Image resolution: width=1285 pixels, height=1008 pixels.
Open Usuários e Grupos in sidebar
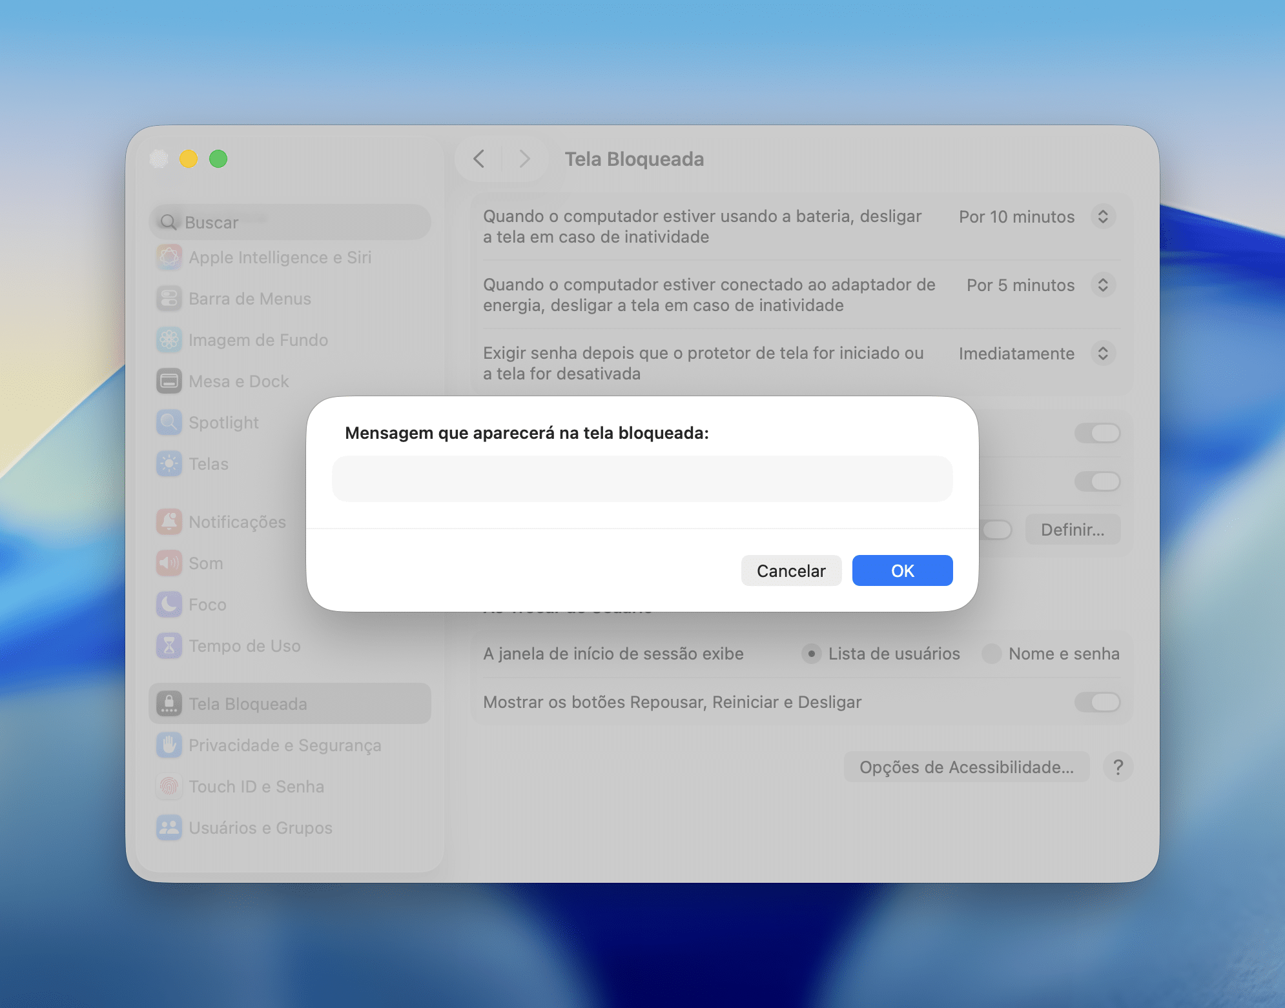(x=260, y=828)
